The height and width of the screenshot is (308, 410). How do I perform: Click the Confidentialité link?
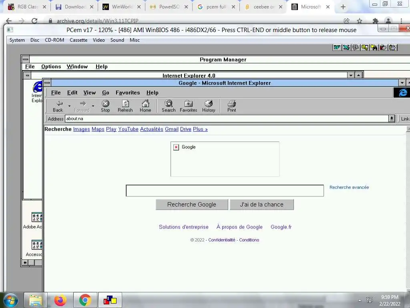pos(222,240)
